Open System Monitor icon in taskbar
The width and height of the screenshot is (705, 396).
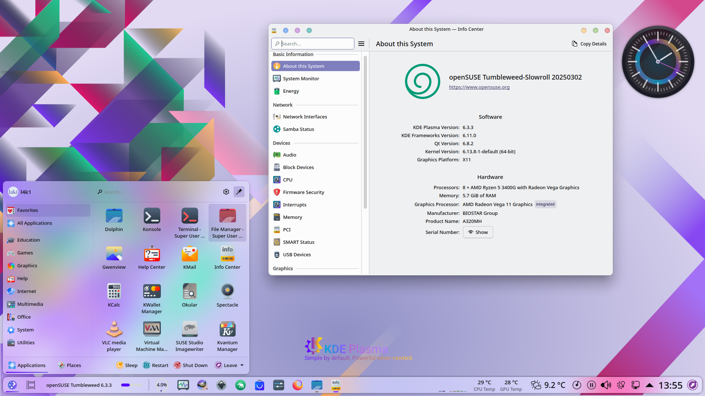coord(183,385)
